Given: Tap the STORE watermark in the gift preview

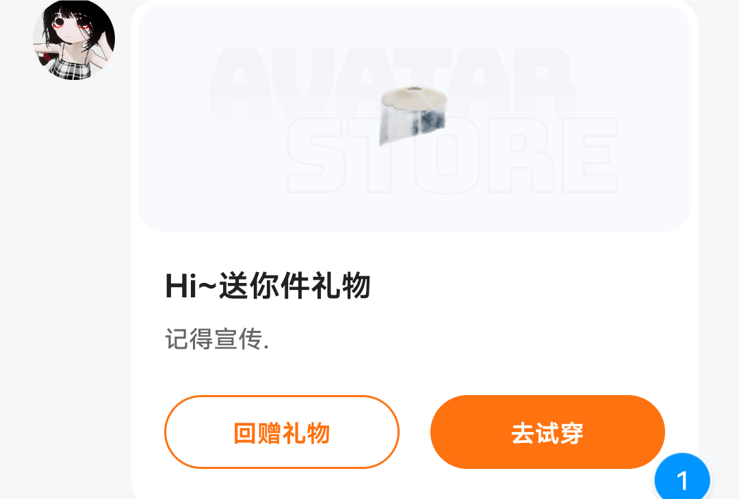Looking at the screenshot, I should (452, 155).
